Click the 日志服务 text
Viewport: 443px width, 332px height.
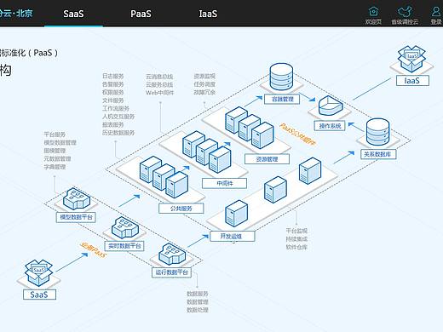(x=113, y=76)
